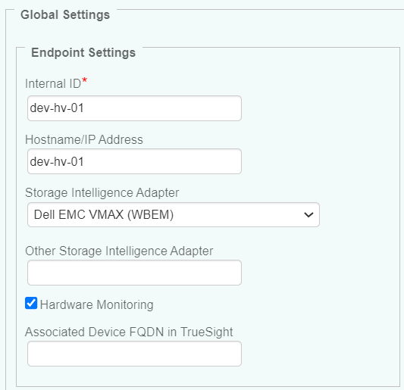Click the Internal ID label
Viewport: 404px width, 390px height.
pyautogui.click(x=53, y=83)
